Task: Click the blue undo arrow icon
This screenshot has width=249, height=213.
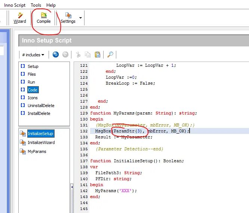Action: (x=56, y=54)
